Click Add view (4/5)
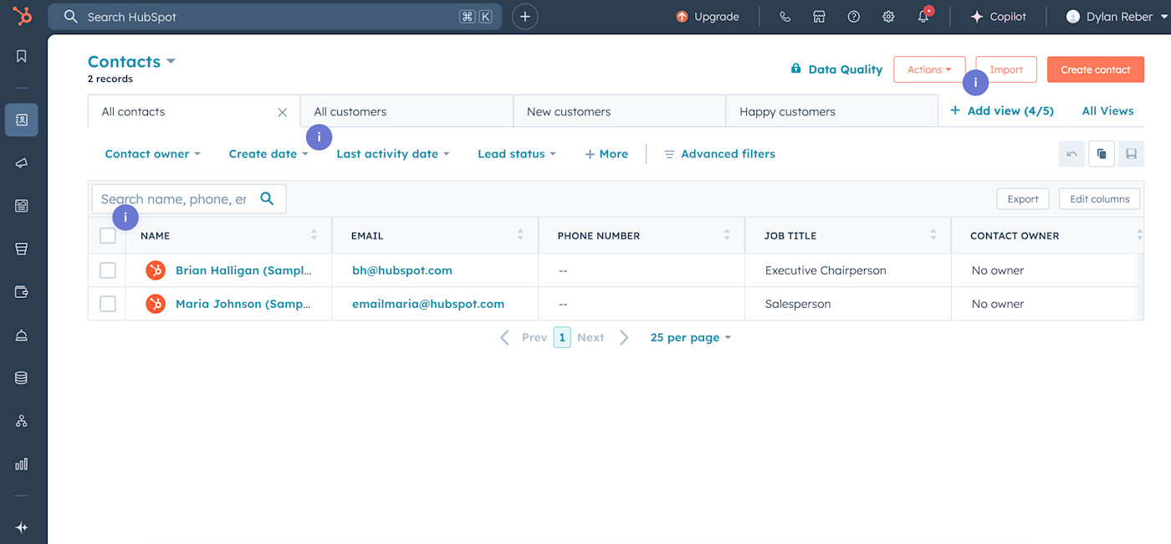Screen dimensions: 1171x544 point(1002,110)
